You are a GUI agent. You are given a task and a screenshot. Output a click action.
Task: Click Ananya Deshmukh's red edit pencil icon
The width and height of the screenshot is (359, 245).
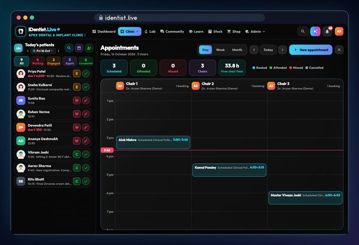coord(86,141)
